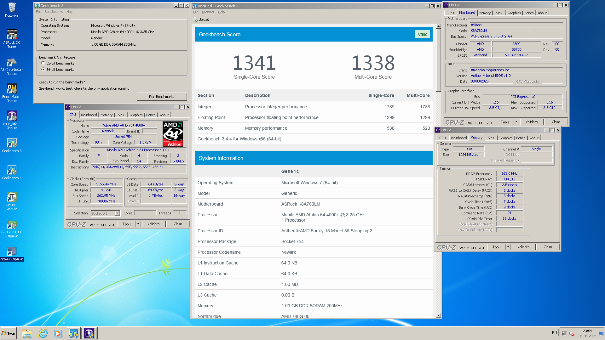The image size is (605, 340).
Task: Click CAS# Latency value 2.5 clocks
Action: (509, 185)
